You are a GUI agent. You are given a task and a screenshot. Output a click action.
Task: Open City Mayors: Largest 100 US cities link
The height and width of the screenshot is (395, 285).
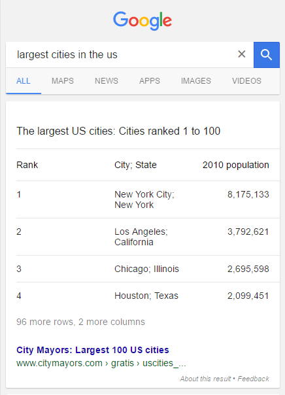click(93, 350)
